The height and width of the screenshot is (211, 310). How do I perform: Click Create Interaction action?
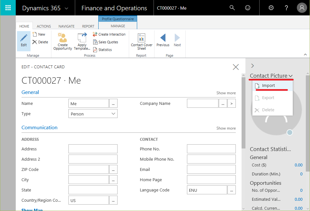[109, 34]
